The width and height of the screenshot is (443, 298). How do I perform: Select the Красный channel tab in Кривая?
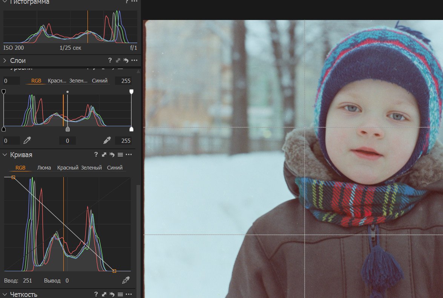67,168
